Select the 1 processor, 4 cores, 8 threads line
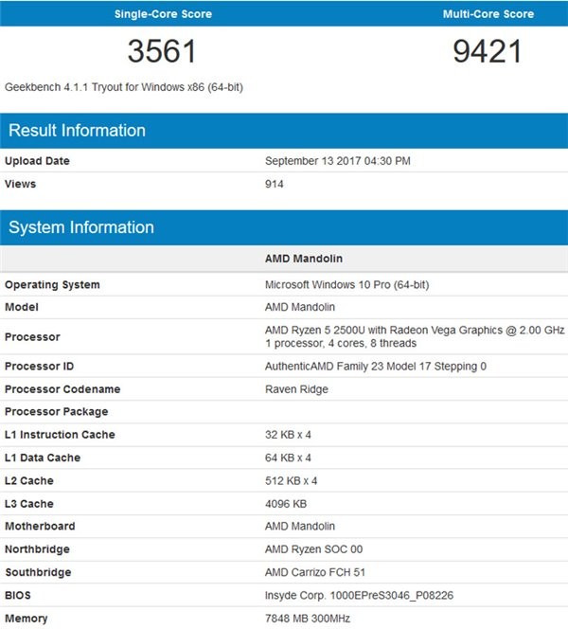Screen dimensions: 568x629 point(341,343)
